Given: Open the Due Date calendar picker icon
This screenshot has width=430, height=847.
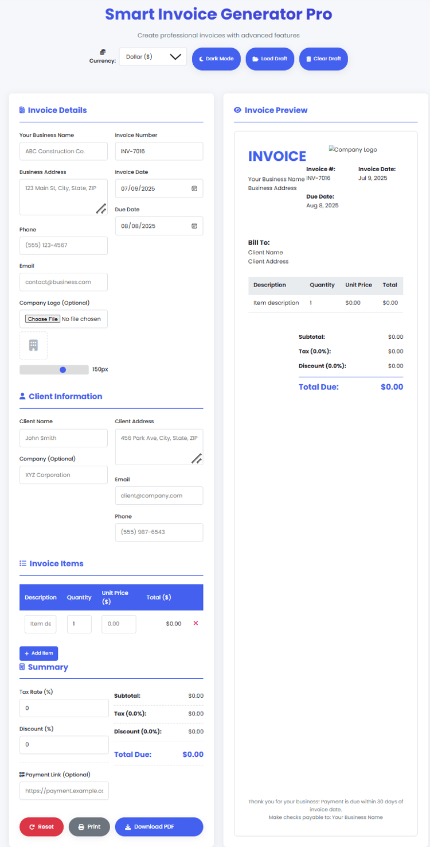Looking at the screenshot, I should click(194, 226).
